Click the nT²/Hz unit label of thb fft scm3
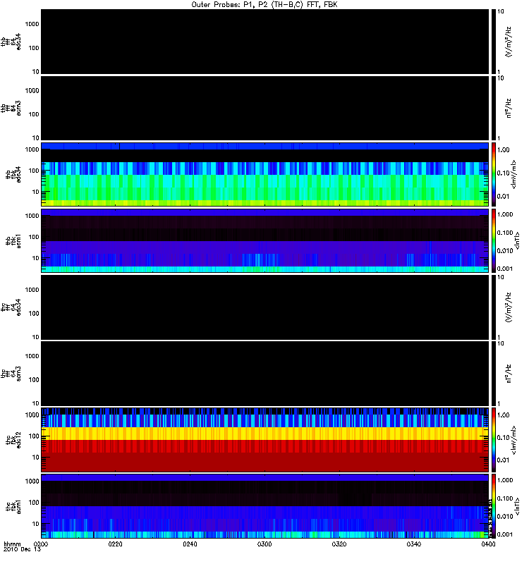The width and height of the screenshot is (529, 564). tap(508, 109)
